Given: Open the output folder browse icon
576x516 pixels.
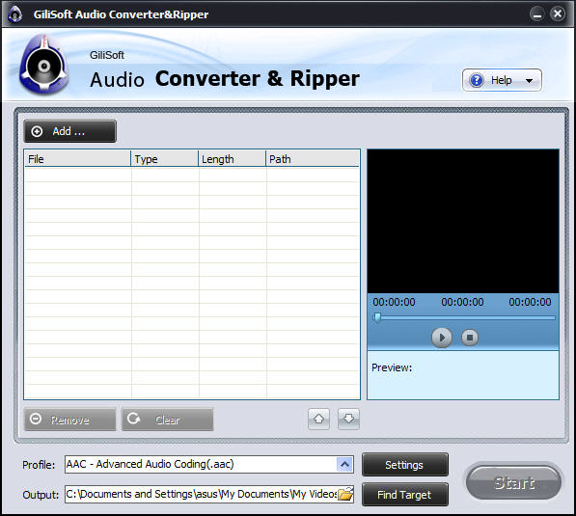Looking at the screenshot, I should coord(345,494).
